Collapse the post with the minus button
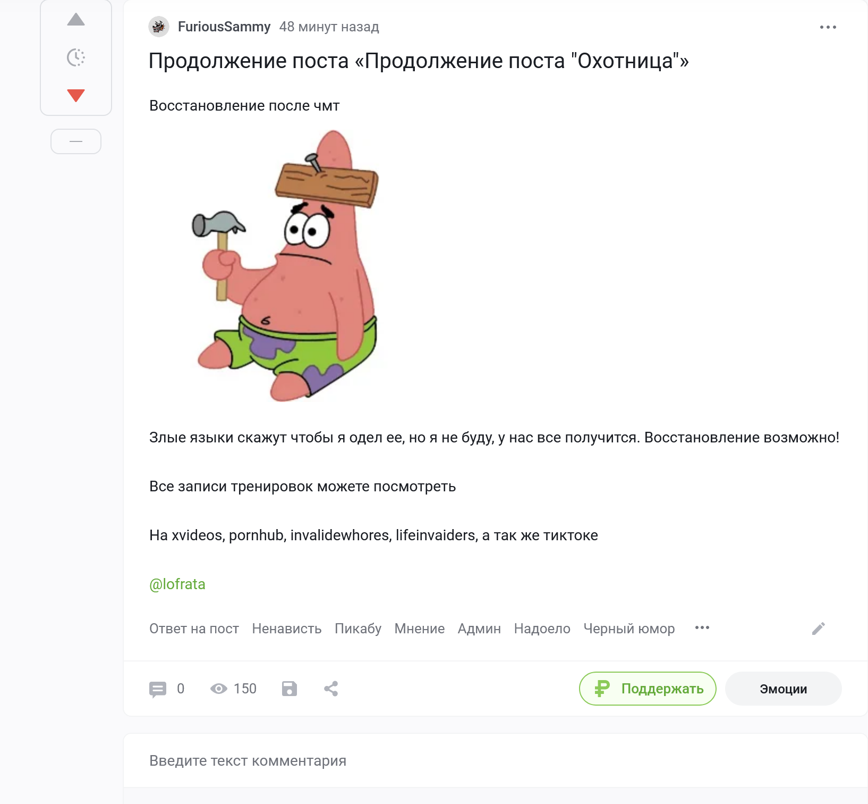868x804 pixels. [x=76, y=141]
